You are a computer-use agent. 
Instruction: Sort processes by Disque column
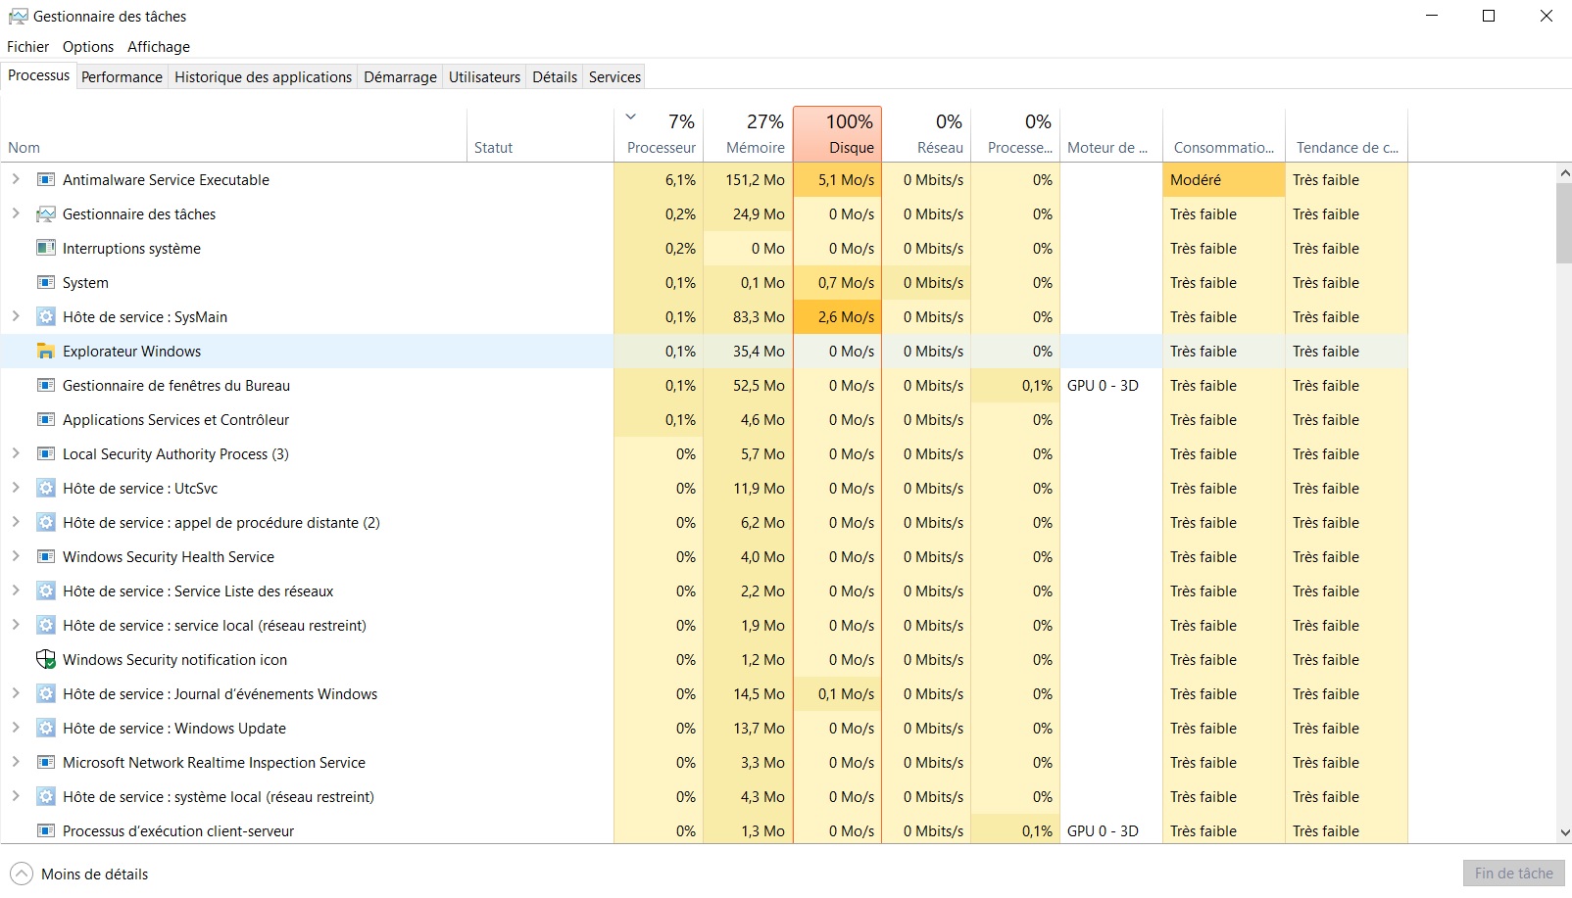(837, 134)
